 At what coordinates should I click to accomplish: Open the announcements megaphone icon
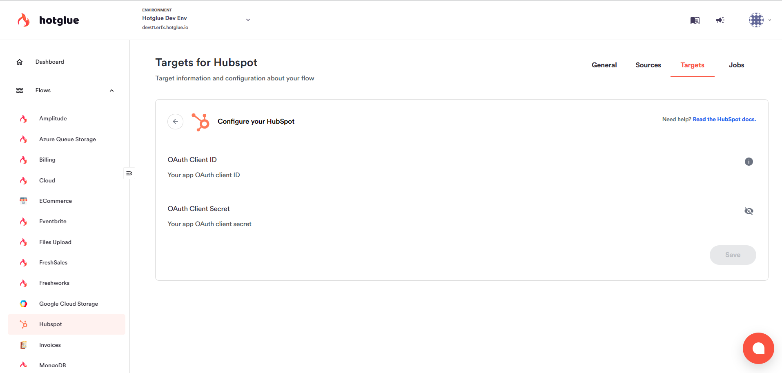click(720, 20)
